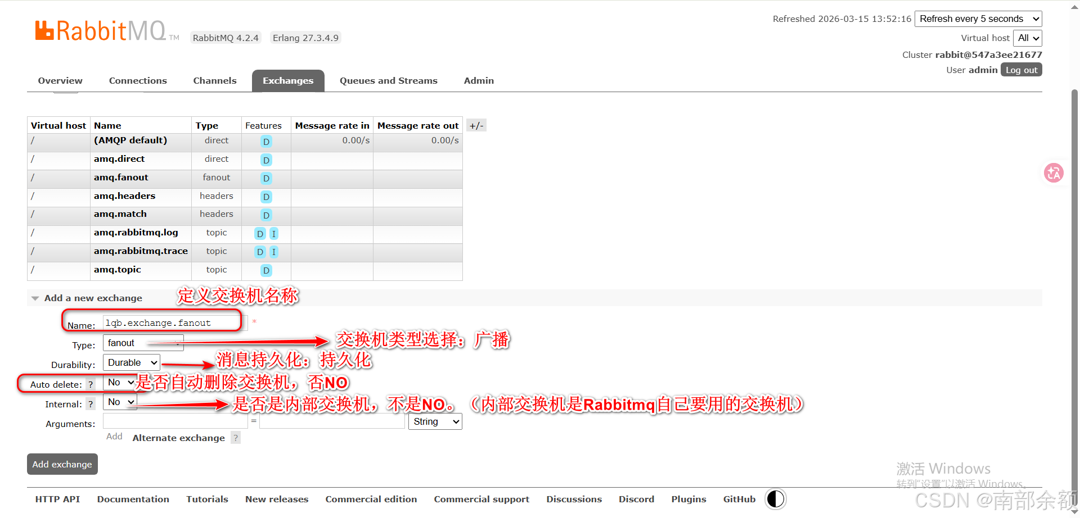1080x518 pixels.
Task: Click the D badge for amq.rabbitmq.trace
Action: click(x=260, y=252)
